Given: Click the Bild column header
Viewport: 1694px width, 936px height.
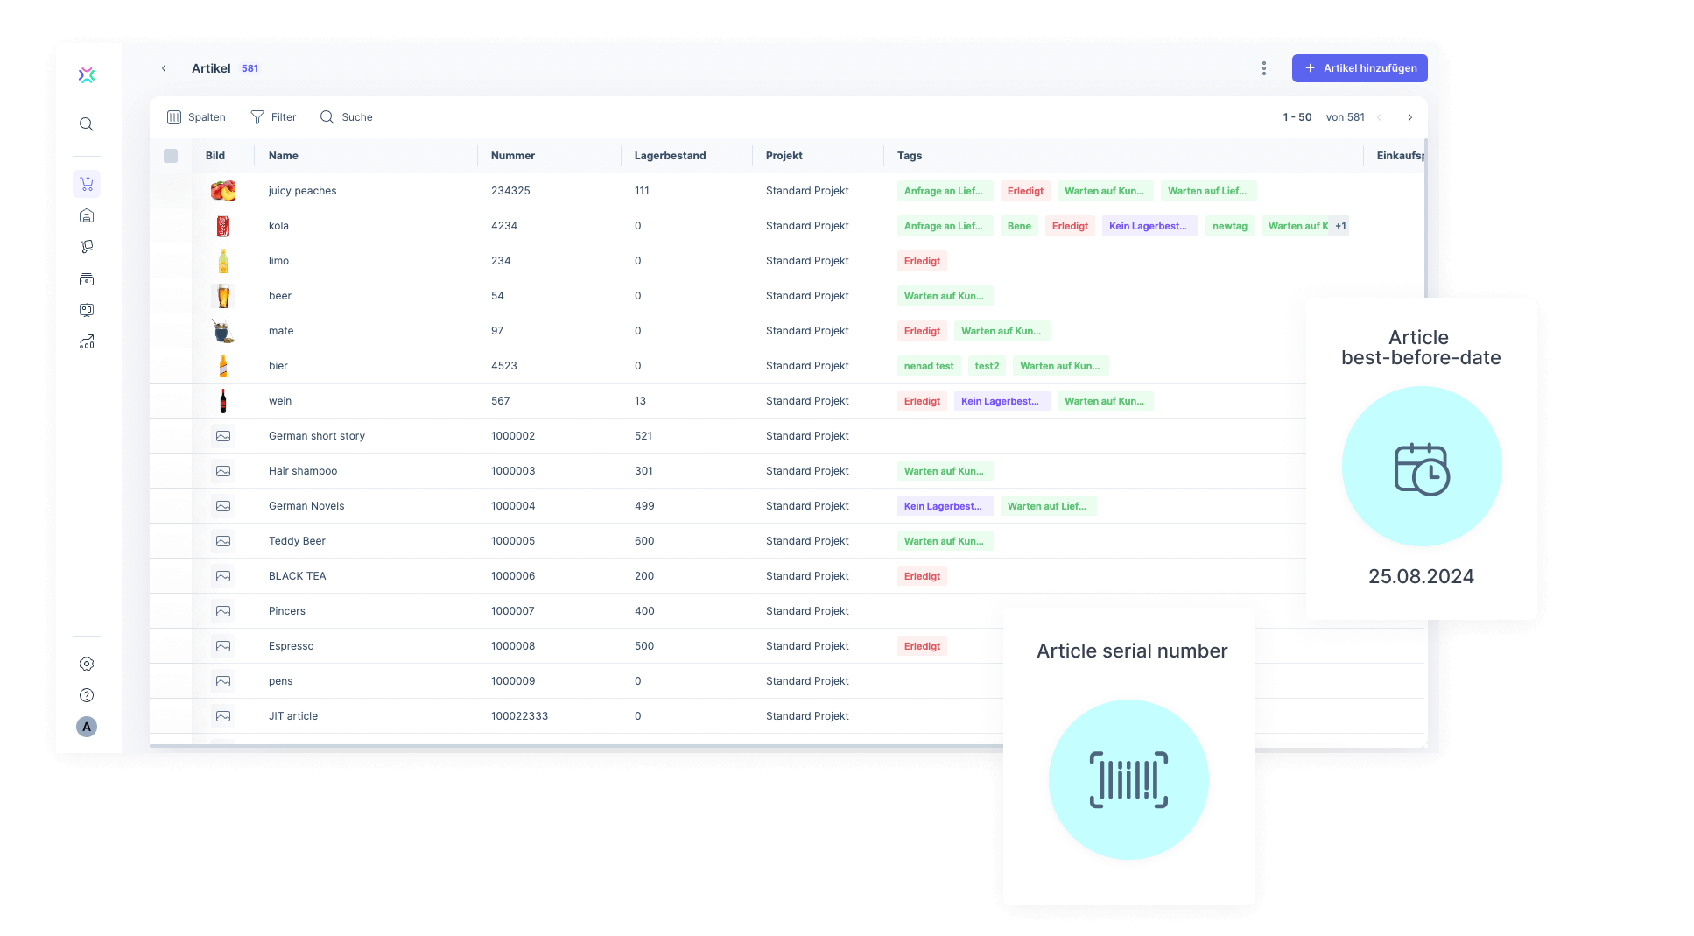Looking at the screenshot, I should point(215,156).
